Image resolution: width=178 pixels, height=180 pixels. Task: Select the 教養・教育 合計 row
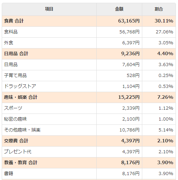89,163
